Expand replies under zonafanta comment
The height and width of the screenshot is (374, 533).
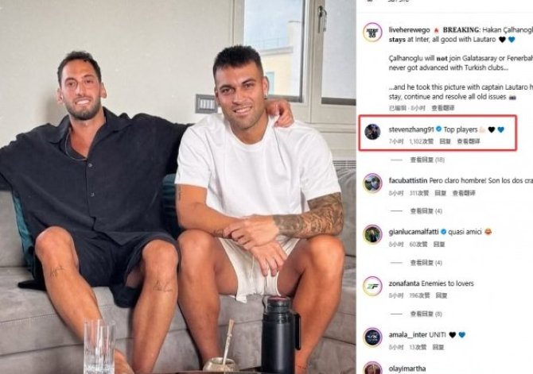click(426, 314)
